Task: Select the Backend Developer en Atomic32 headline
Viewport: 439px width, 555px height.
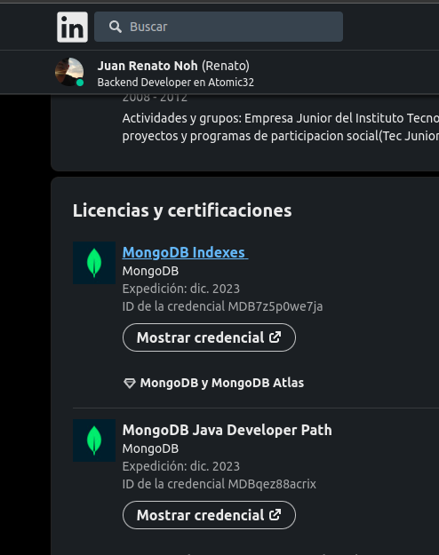Action: point(176,82)
